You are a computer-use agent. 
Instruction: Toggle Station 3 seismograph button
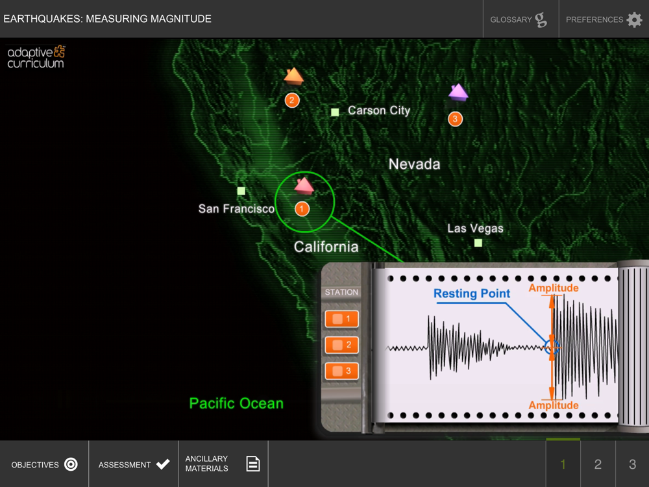[341, 371]
